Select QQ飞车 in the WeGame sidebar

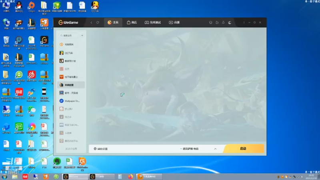(x=71, y=53)
